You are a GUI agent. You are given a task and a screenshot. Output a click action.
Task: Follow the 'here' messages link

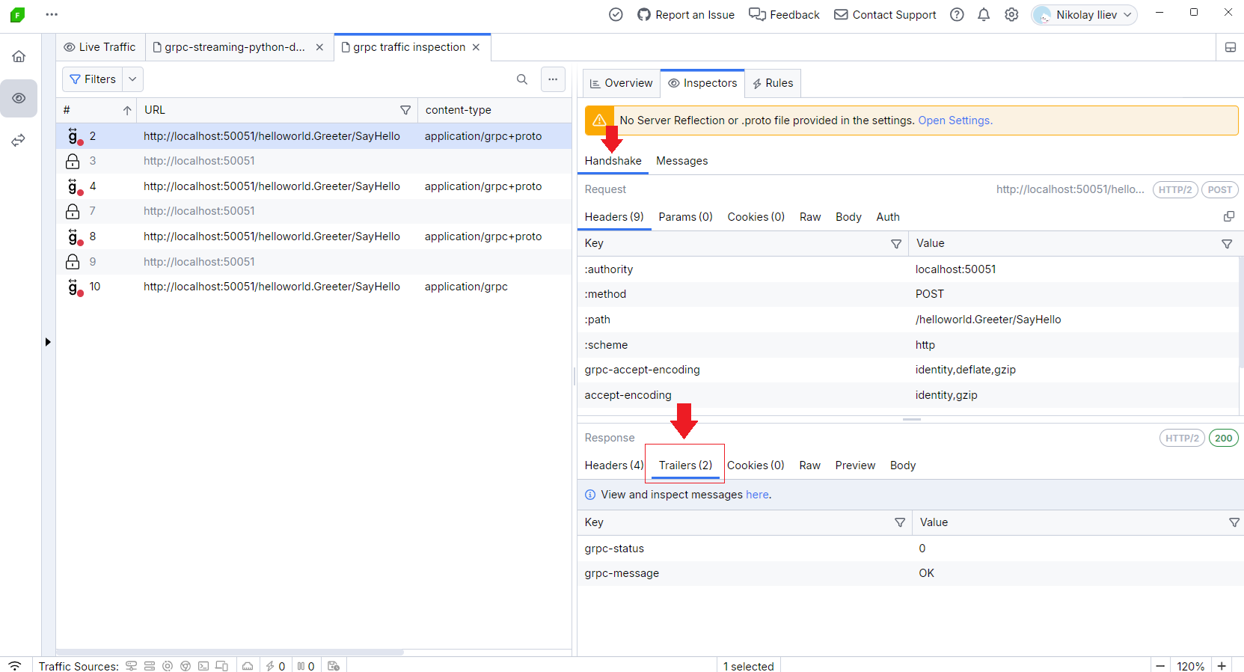coord(757,495)
